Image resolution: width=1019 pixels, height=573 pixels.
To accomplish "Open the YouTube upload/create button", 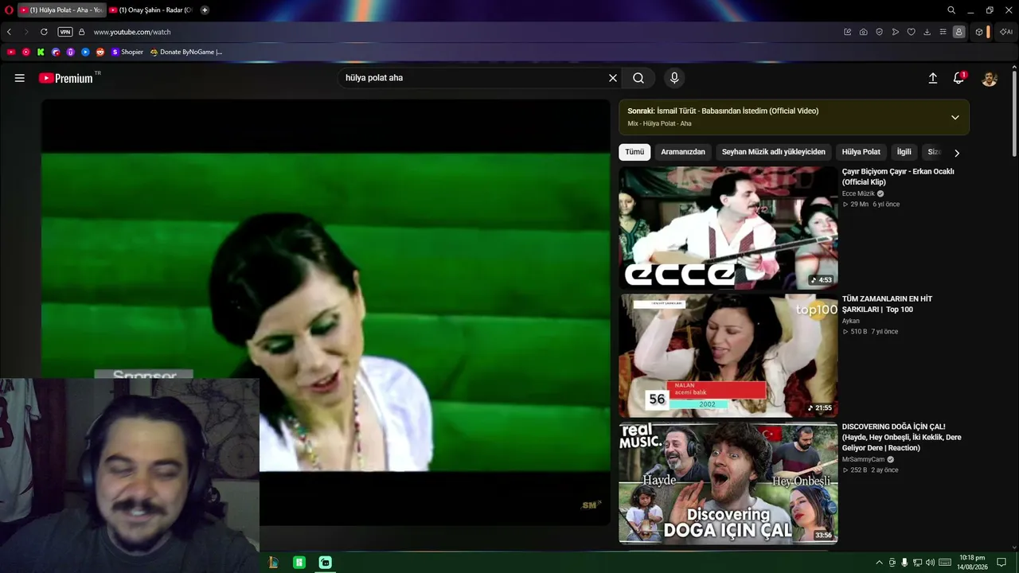I will click(x=933, y=78).
